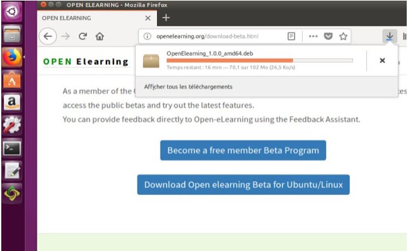The width and height of the screenshot is (408, 251).
Task: Click the window title OPEN ELEARNING - Mozilla Firefox
Action: point(117,4)
